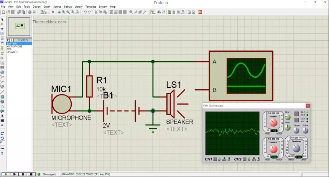
Task: Adjust the Y-Pos 2 green knob
Action: [x=288, y=127]
